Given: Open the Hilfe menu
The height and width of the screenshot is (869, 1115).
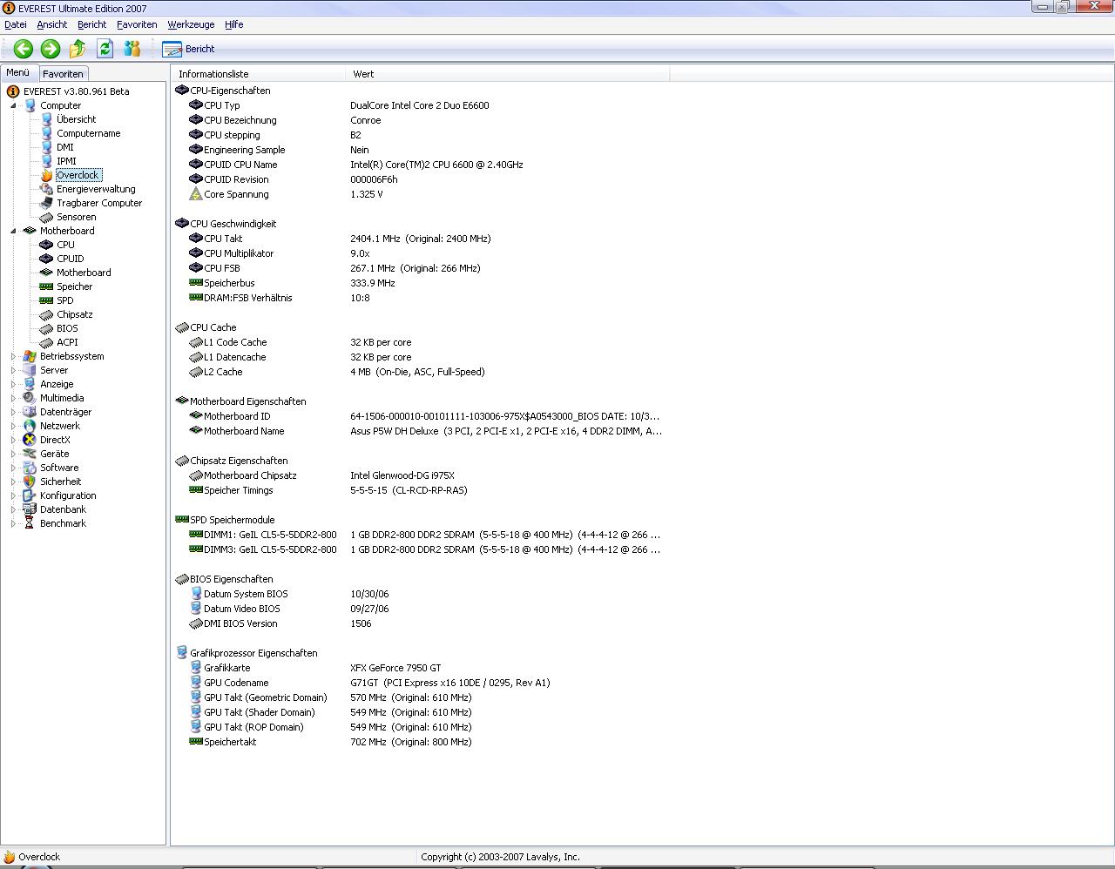Looking at the screenshot, I should click(x=234, y=24).
